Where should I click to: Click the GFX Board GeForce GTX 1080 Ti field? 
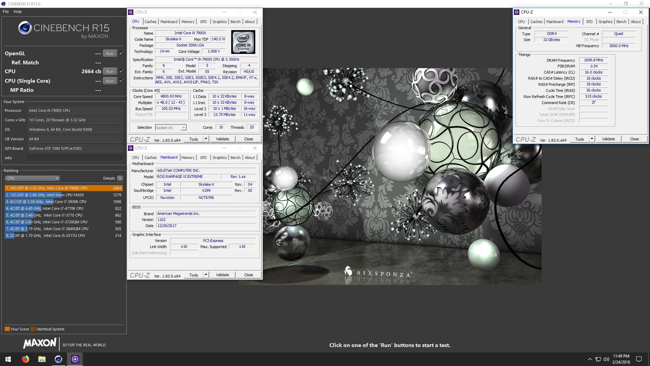(x=75, y=148)
